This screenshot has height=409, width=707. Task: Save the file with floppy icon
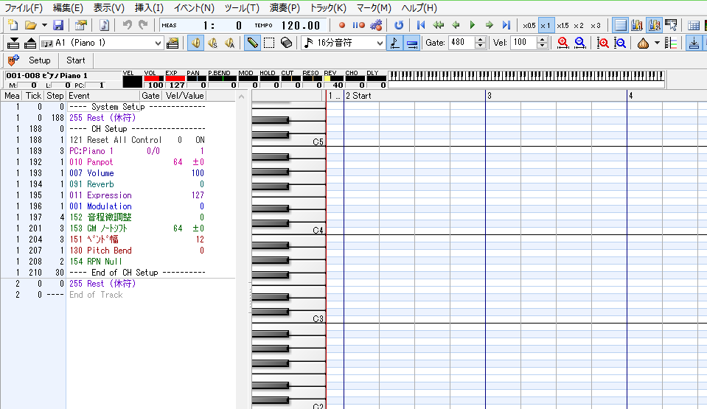pos(58,25)
